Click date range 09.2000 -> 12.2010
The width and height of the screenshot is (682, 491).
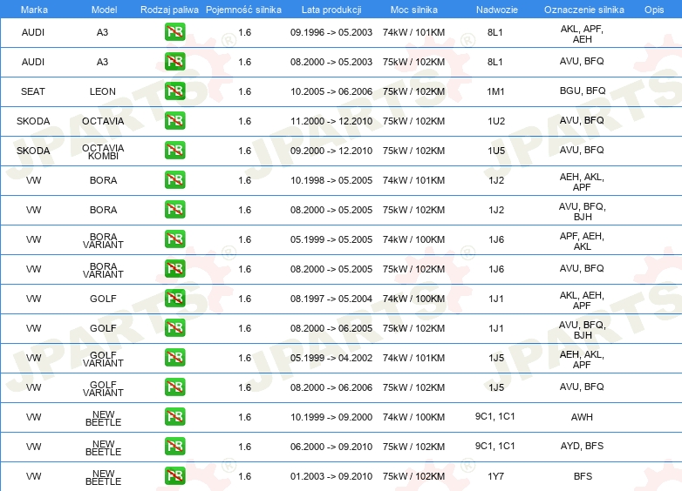[331, 151]
